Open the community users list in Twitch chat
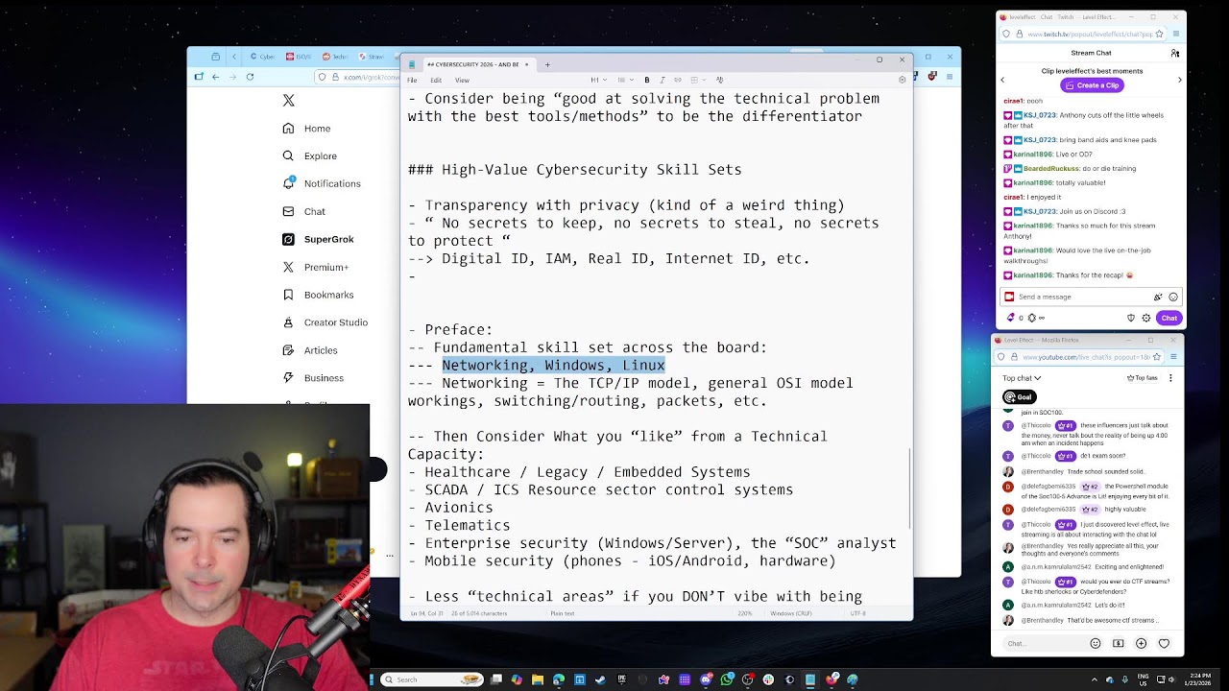1229x691 pixels. (1174, 54)
